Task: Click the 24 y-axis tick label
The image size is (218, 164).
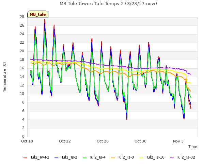Action: click(22, 34)
